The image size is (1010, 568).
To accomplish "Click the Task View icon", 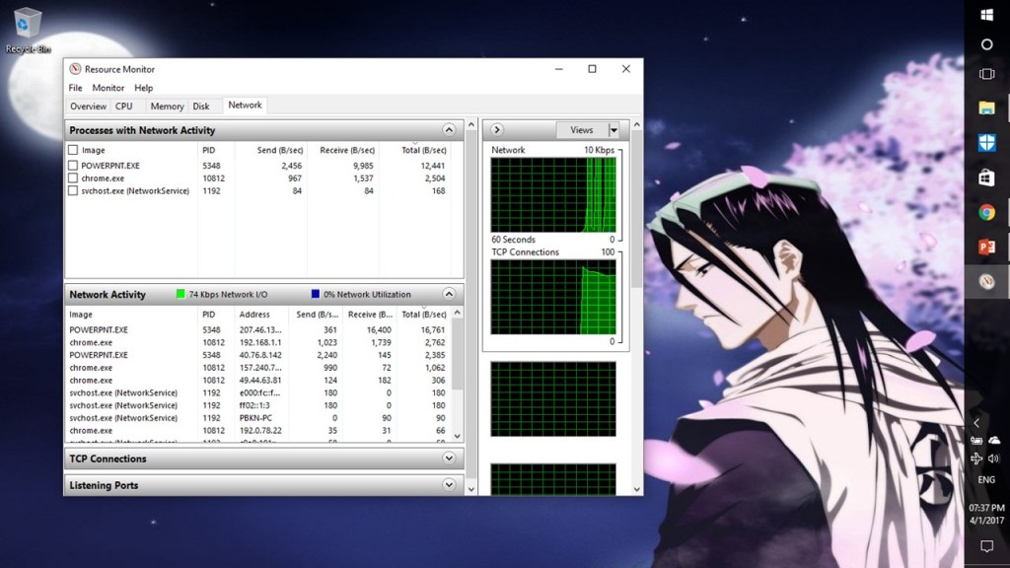I will pos(986,74).
